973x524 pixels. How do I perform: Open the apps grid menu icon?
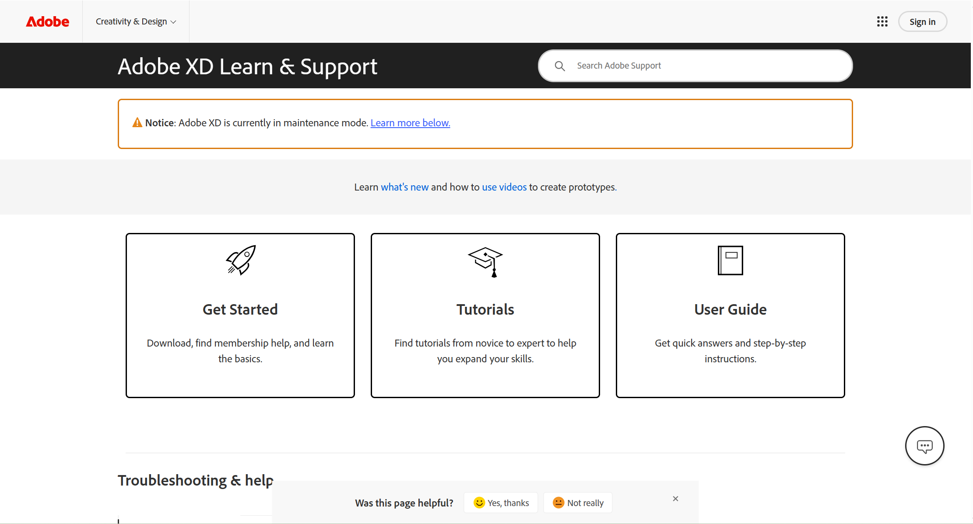click(882, 21)
